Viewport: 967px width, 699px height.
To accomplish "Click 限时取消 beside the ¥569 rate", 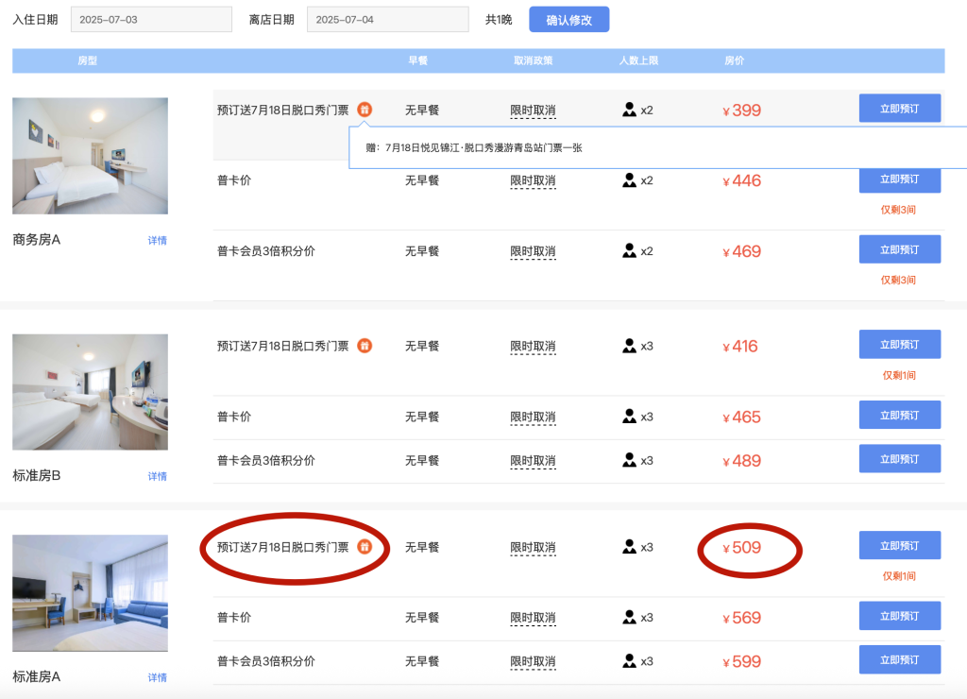I will tap(533, 615).
